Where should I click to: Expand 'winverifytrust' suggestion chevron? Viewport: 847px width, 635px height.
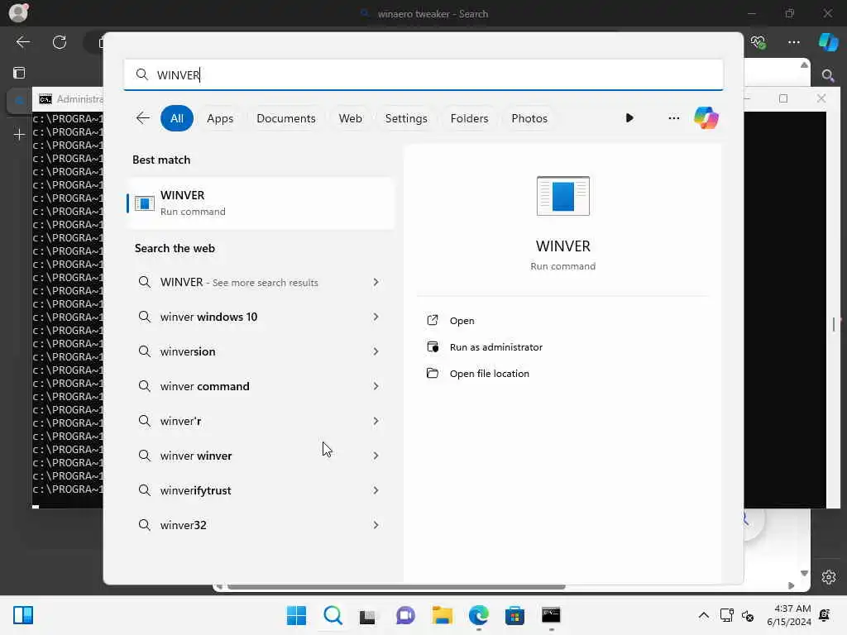coord(376,490)
